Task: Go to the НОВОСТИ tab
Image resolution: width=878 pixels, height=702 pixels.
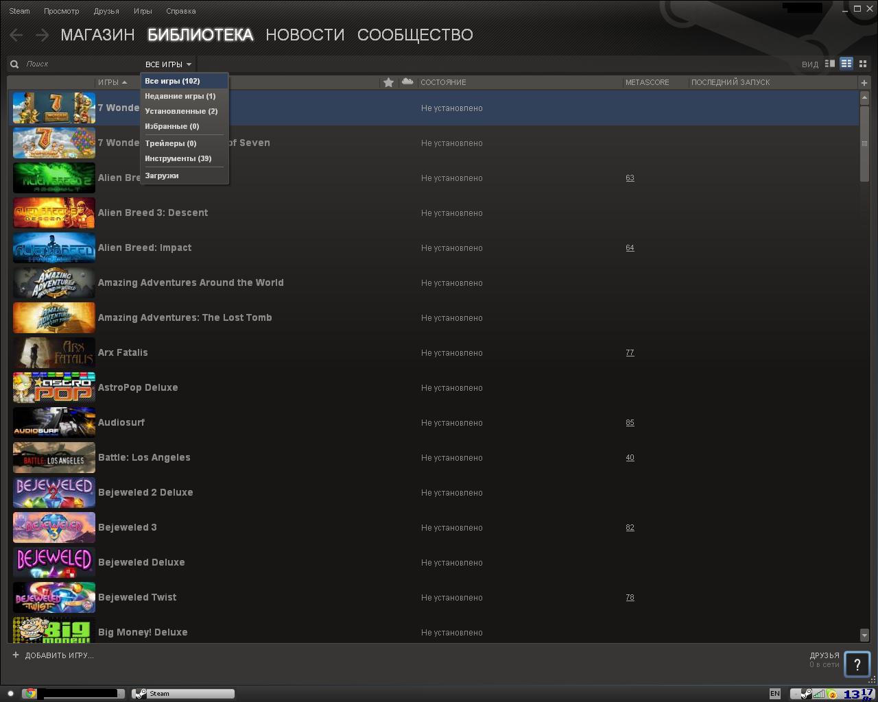Action: pyautogui.click(x=305, y=35)
